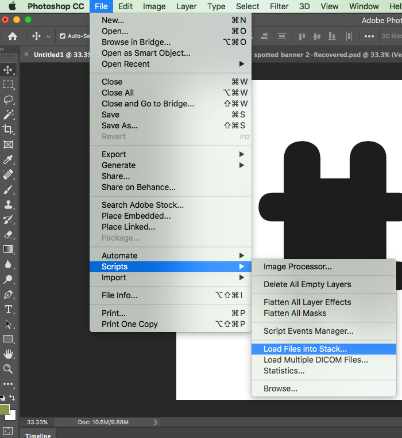The image size is (402, 438).
Task: Select the Pen tool
Action: tap(8, 295)
